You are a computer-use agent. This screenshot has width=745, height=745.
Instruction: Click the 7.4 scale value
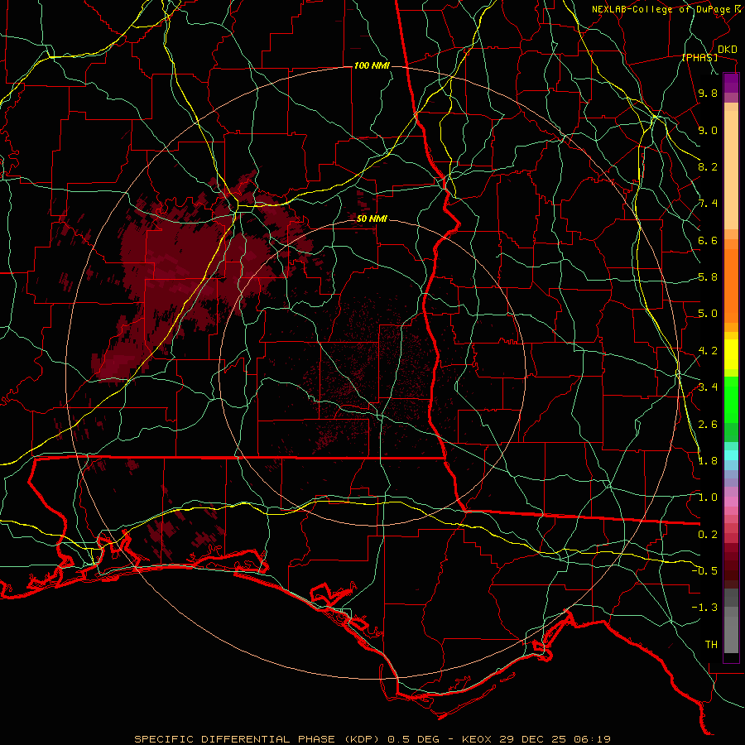[x=707, y=204]
